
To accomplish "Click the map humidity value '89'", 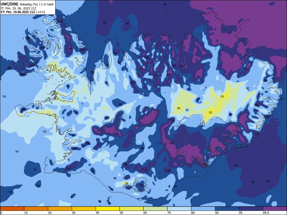I will tap(4, 96).
